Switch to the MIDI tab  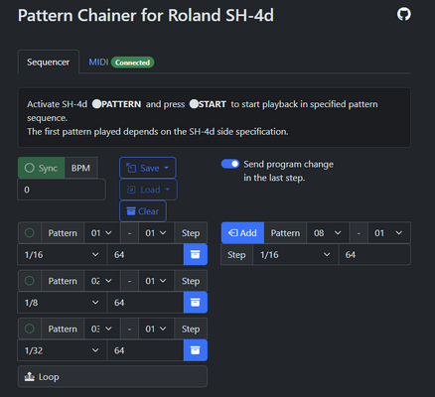tap(121, 63)
